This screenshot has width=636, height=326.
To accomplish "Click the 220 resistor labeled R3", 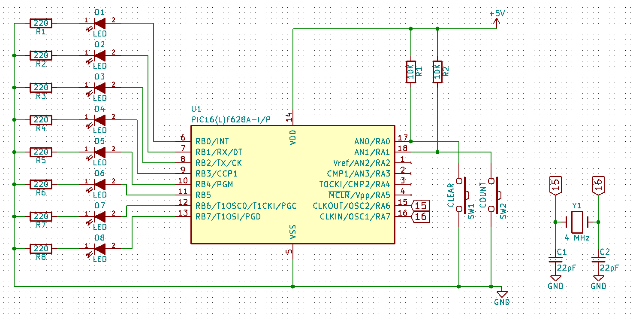I will pos(41,88).
